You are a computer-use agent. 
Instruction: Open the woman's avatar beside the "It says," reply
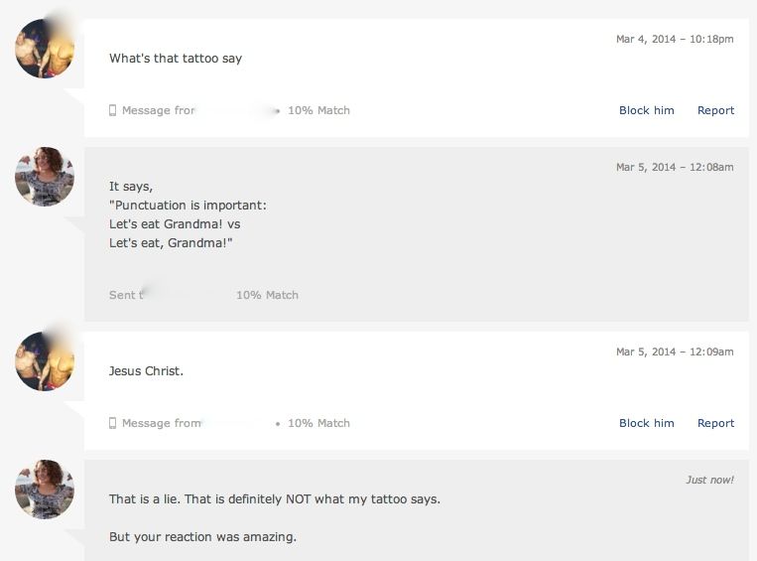[x=45, y=177]
